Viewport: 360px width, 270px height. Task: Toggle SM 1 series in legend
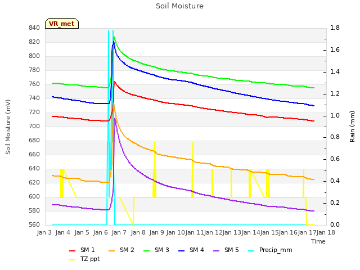(x=82, y=250)
